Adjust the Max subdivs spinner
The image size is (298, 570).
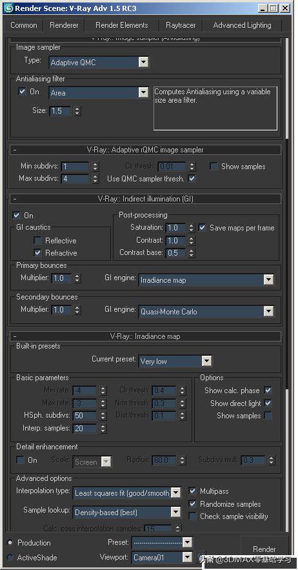95,179
